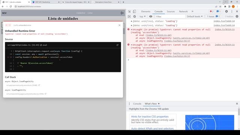240x135 pixels.
Task: Clear the console
Action: 135,16
